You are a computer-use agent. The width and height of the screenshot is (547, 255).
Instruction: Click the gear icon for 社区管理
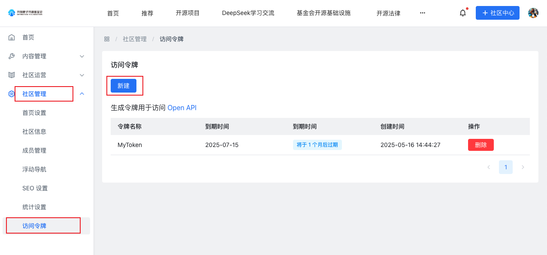(12, 94)
